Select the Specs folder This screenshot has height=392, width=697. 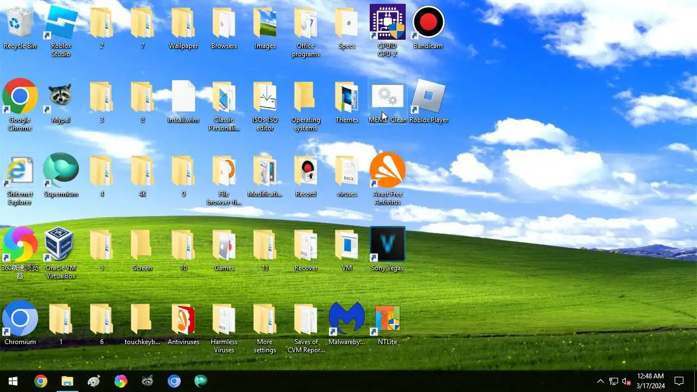click(x=347, y=28)
